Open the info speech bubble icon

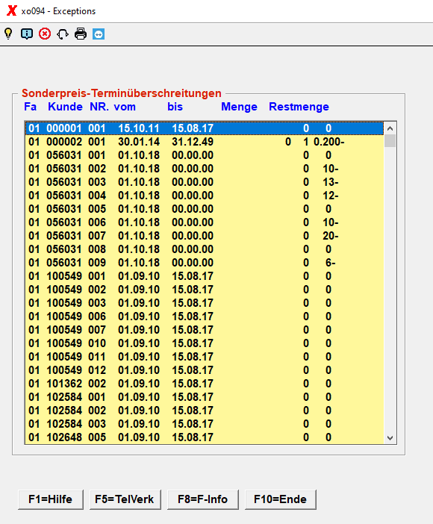click(27, 34)
